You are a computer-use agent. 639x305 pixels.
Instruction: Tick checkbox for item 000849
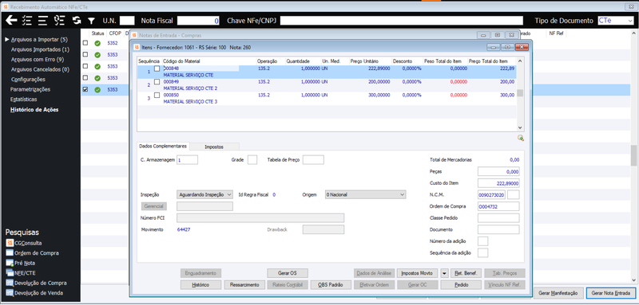[x=157, y=82]
